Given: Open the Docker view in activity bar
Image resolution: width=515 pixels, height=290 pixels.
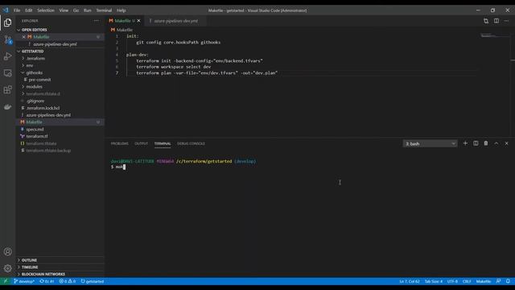Looking at the screenshot, I should click(x=7, y=106).
